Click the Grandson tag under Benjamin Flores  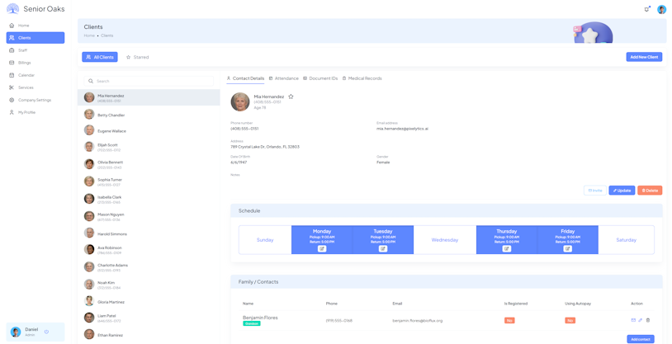pos(252,323)
